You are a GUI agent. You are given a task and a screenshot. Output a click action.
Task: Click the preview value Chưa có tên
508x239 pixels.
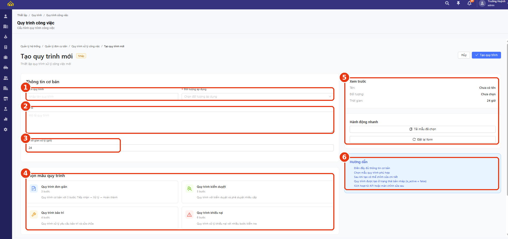tap(487, 88)
